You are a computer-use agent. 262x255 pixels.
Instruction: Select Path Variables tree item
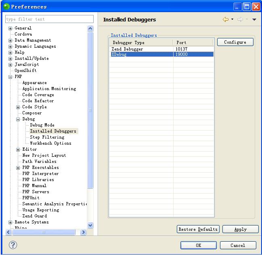[x=39, y=161]
